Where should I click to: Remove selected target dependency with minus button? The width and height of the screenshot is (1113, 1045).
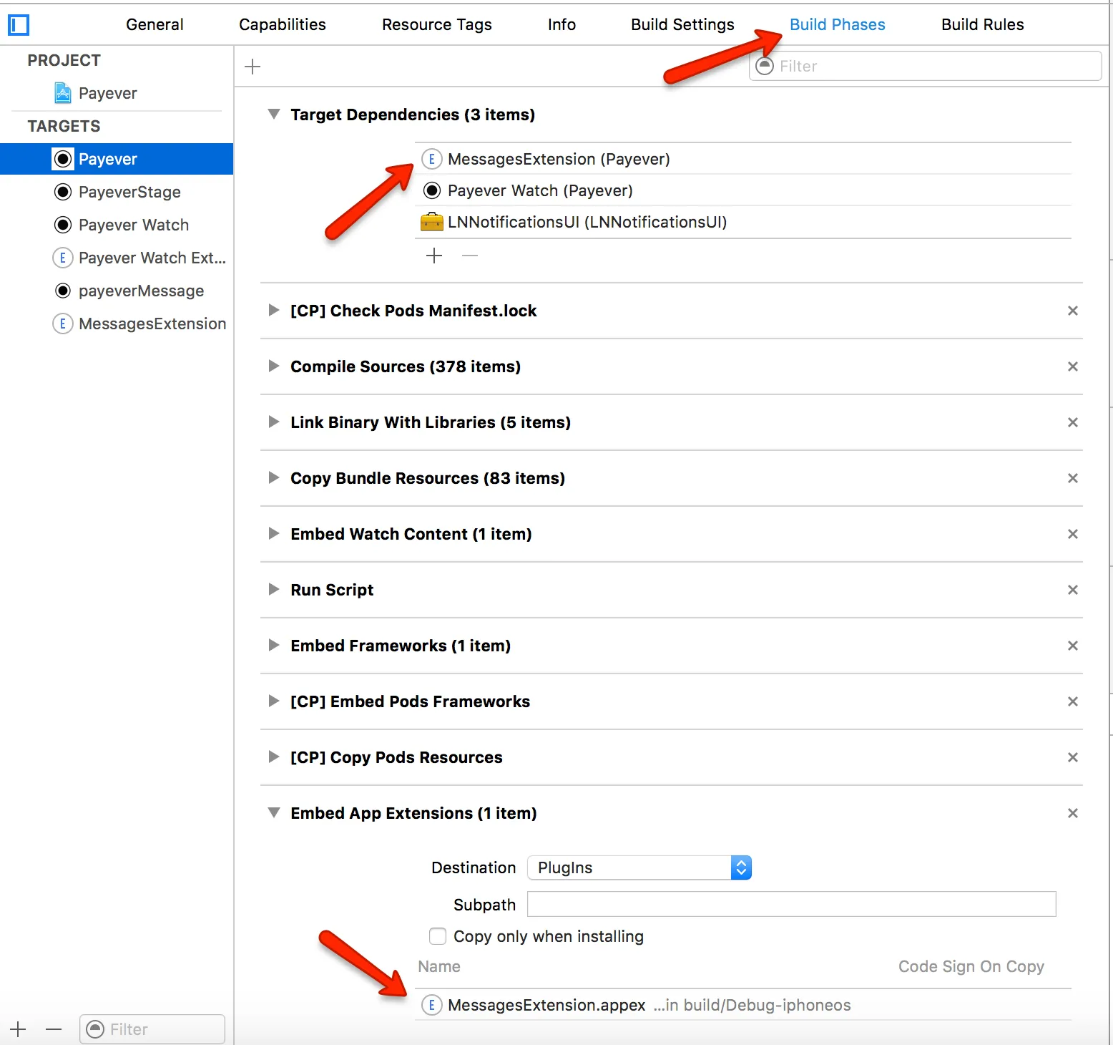(470, 256)
